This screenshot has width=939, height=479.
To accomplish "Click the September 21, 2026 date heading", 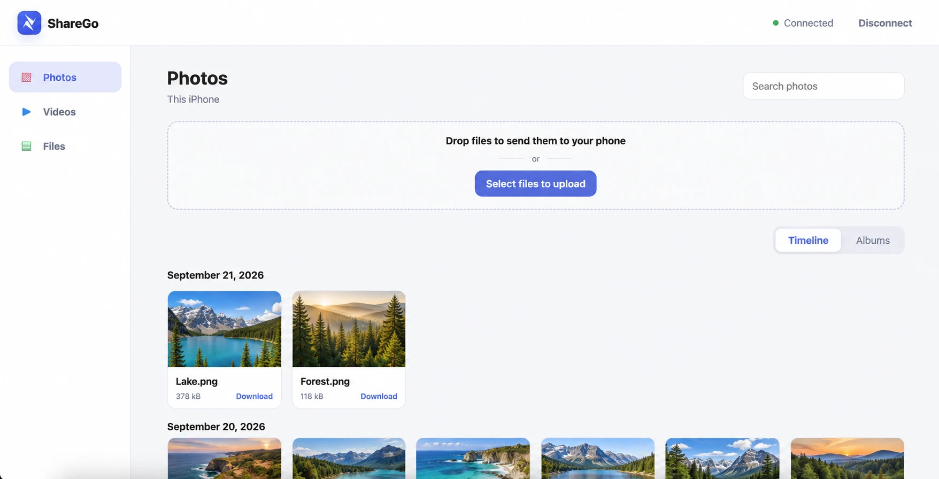I will tap(215, 275).
